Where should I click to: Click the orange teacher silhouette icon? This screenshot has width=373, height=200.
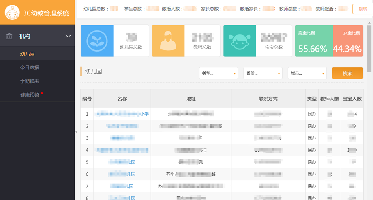click(x=168, y=41)
